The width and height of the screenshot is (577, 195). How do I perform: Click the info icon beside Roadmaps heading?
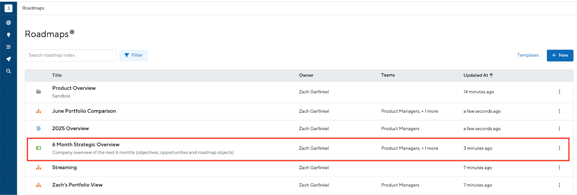72,32
